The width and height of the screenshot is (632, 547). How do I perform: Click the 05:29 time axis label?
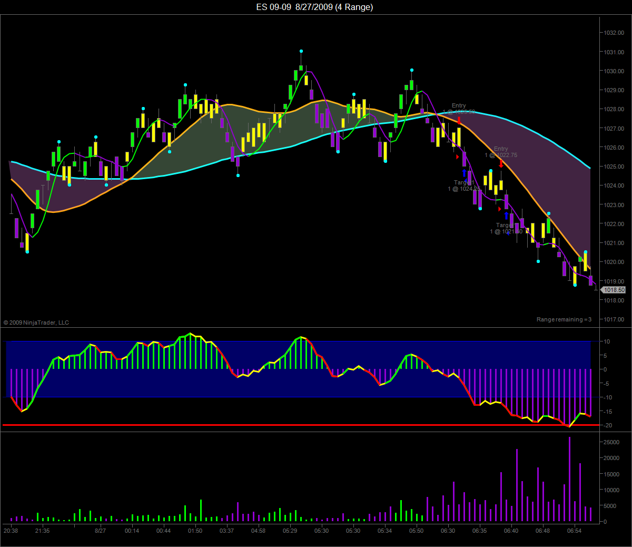coord(290,531)
